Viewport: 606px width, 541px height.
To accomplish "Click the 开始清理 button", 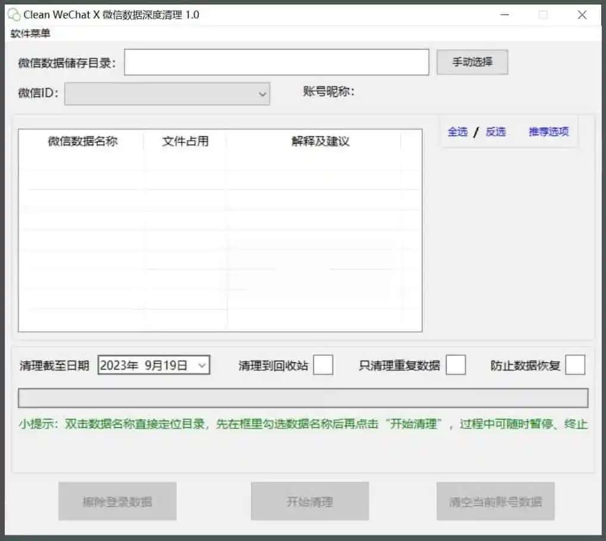I will 309,500.
